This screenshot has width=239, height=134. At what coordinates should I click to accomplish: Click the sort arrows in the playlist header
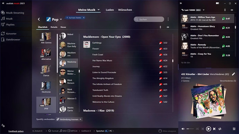(225, 10)
